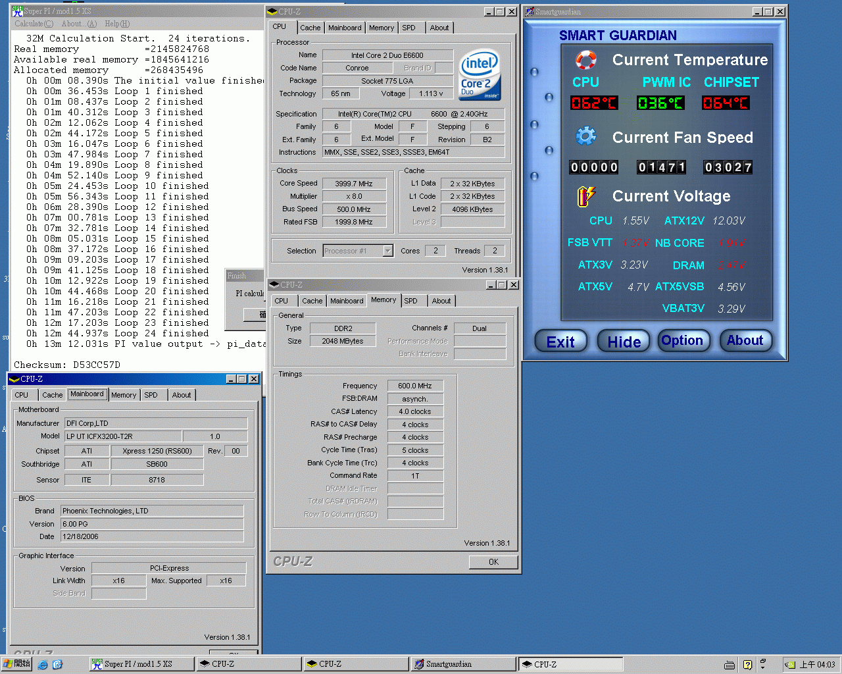Switch to SPD tab in CPU-Z processor window
Image resolution: width=842 pixels, height=674 pixels.
[x=409, y=28]
